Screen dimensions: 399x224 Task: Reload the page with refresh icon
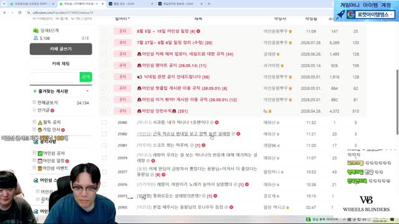[x=19, y=12]
